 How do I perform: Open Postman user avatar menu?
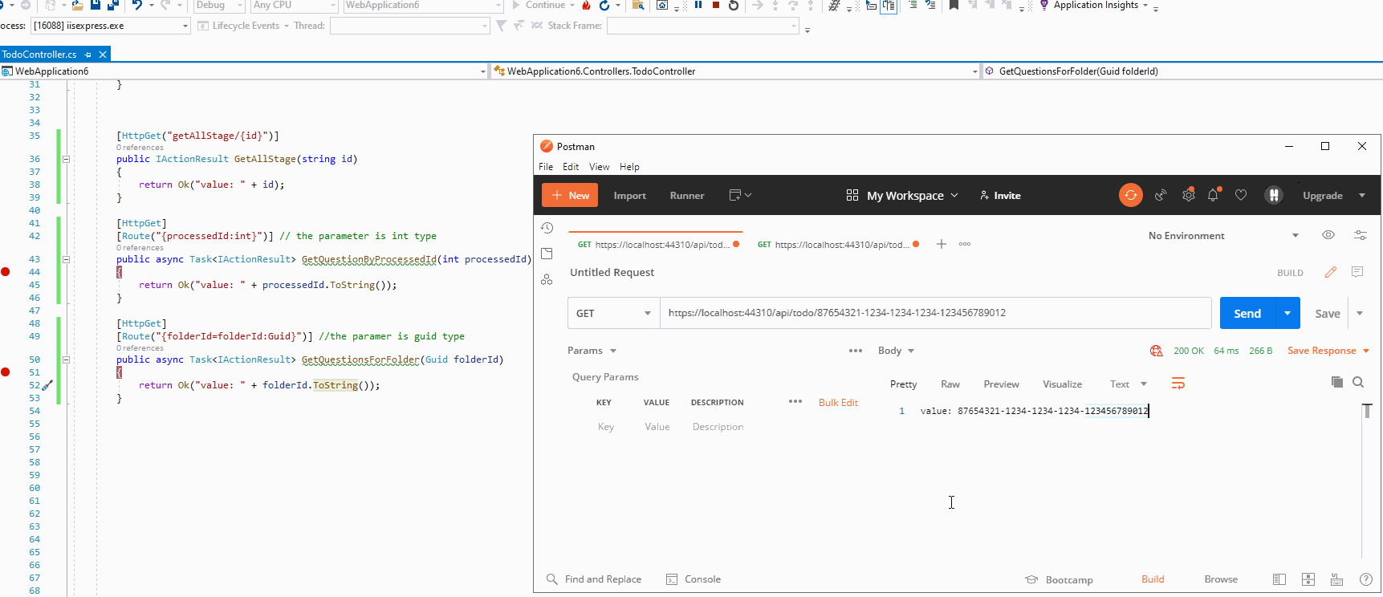pos(1274,195)
